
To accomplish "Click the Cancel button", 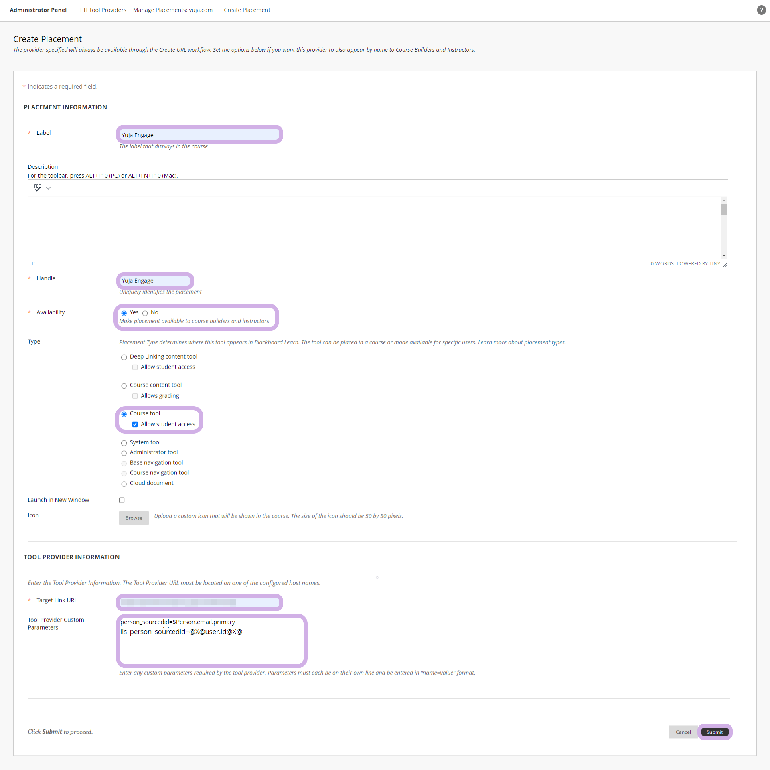I will [x=683, y=732].
